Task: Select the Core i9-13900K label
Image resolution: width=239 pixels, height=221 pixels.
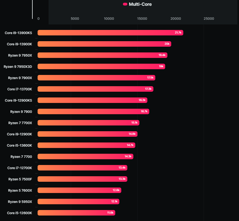Action: [19, 44]
